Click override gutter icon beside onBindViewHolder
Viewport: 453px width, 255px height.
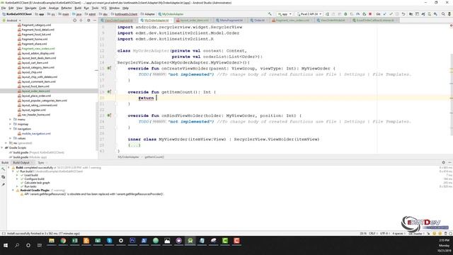coord(109,115)
